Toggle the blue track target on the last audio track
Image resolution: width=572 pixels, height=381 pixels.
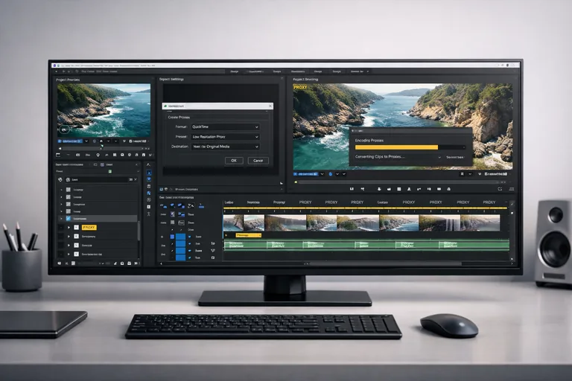tap(180, 257)
